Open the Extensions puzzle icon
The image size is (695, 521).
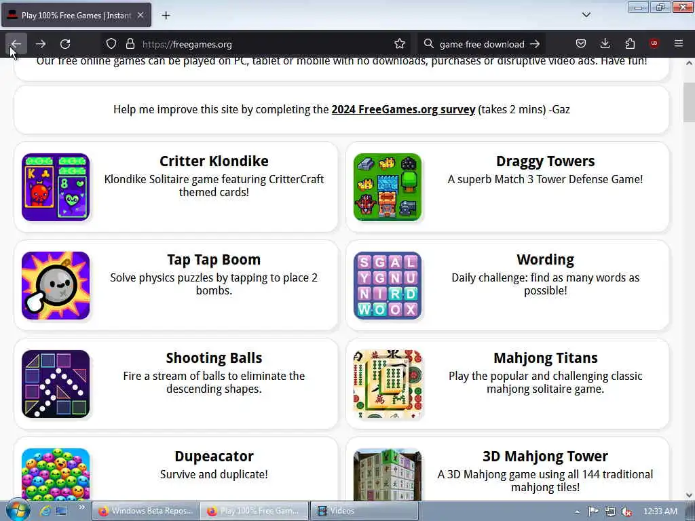click(x=630, y=43)
